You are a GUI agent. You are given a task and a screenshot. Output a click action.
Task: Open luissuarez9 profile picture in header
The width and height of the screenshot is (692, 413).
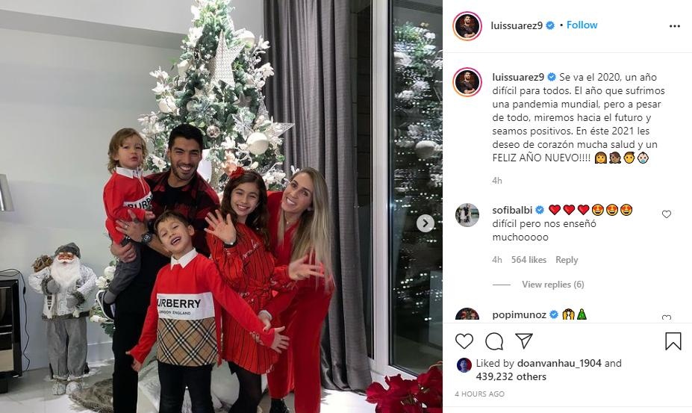point(467,26)
